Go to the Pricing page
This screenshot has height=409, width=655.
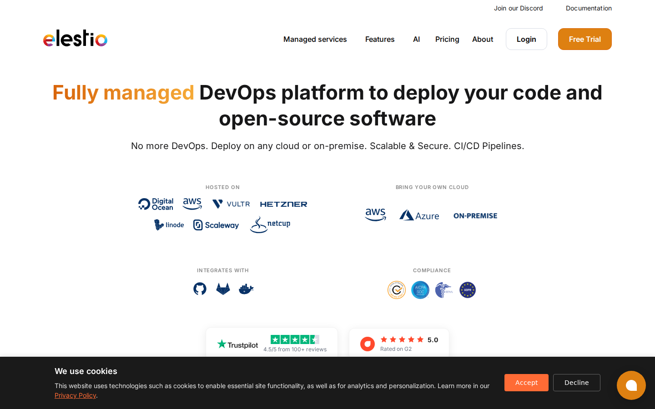pos(447,39)
